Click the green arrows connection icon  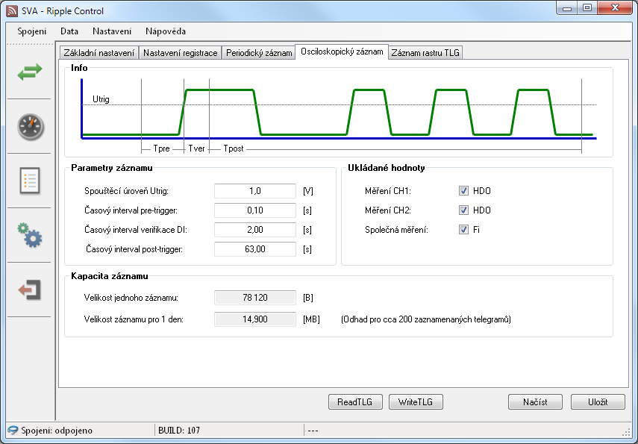point(30,72)
